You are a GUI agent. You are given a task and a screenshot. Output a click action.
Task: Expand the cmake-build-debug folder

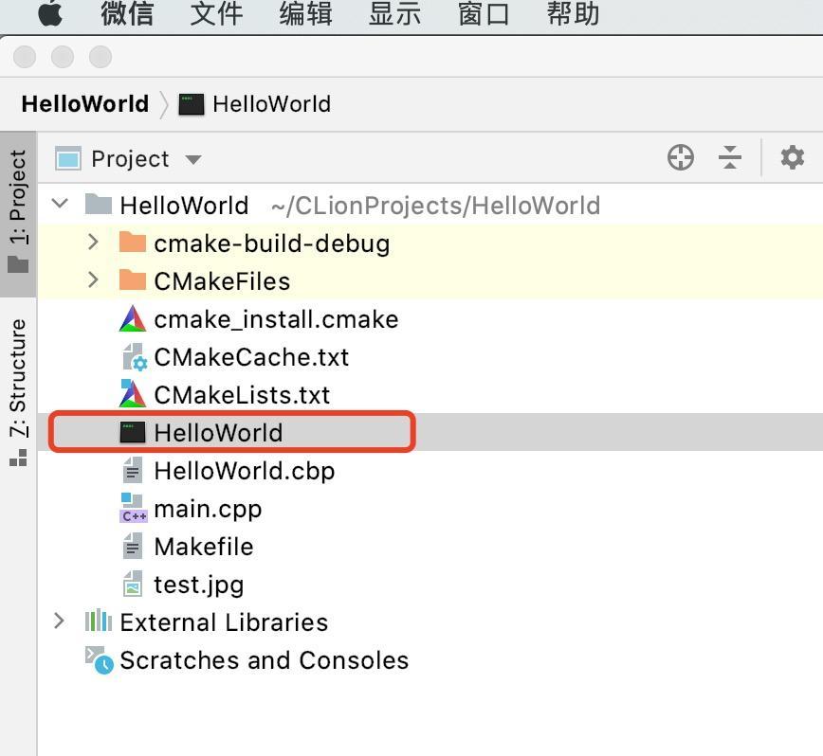pos(93,243)
